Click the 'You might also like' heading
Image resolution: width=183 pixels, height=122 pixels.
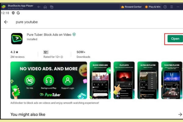tap(28, 114)
